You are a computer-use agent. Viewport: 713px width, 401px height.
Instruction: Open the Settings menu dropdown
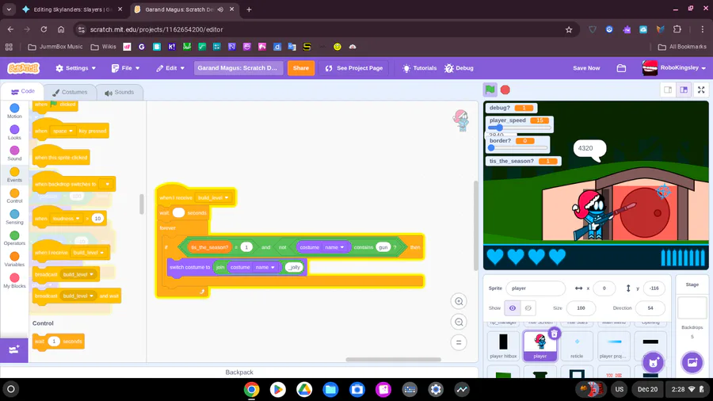pyautogui.click(x=75, y=68)
